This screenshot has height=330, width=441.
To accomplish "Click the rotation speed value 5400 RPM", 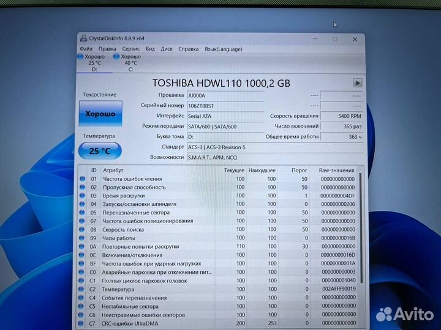I will pyautogui.click(x=342, y=116).
